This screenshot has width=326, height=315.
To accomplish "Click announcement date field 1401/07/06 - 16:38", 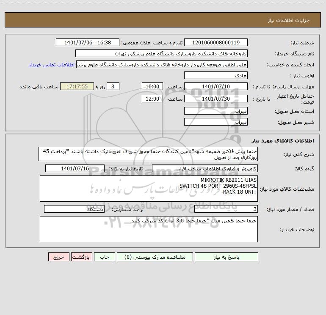I will (88, 42).
